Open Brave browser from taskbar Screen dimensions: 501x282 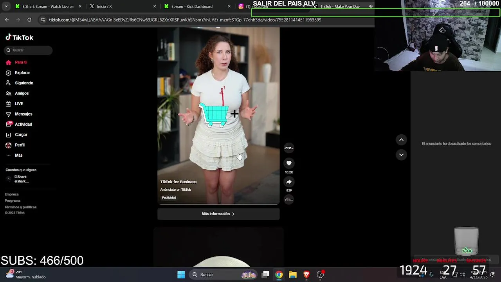pos(306,275)
